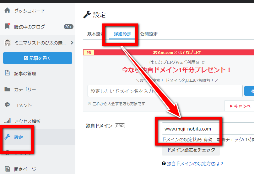This screenshot has height=174, width=254.
Task: Select the 設定 wrench icon in sidebar
Action: coord(7,137)
